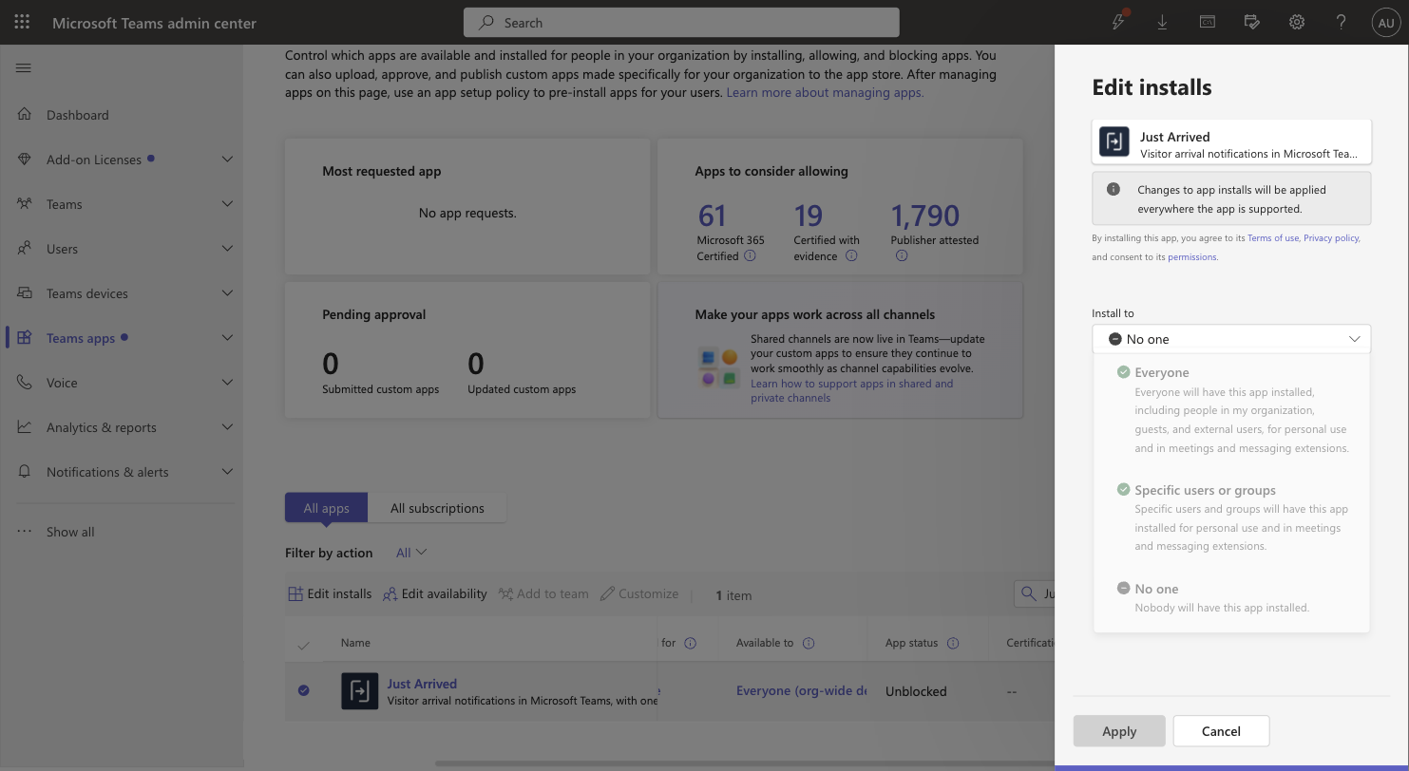1409x771 pixels.
Task: Open the Filter by action All dropdown
Action: [411, 553]
